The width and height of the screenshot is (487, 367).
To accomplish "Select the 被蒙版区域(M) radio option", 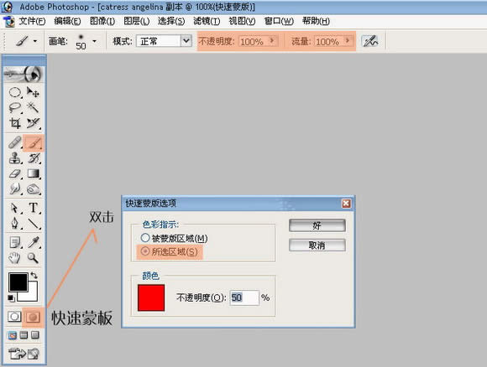I will (174, 238).
